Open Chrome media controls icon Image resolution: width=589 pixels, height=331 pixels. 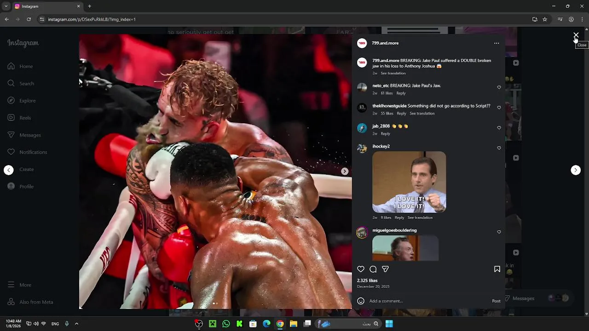tap(560, 19)
